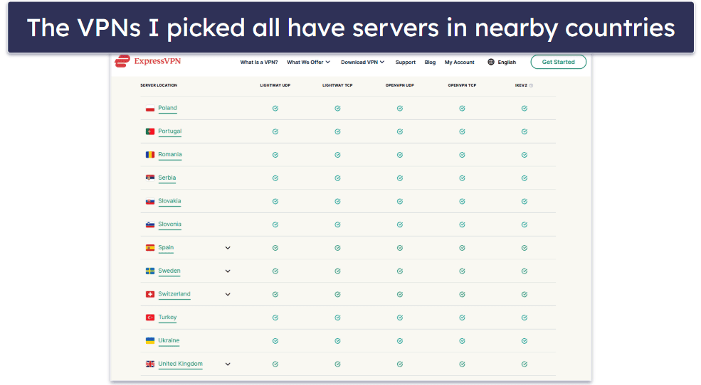
Task: Click the Portugal flag icon
Action: pos(150,131)
